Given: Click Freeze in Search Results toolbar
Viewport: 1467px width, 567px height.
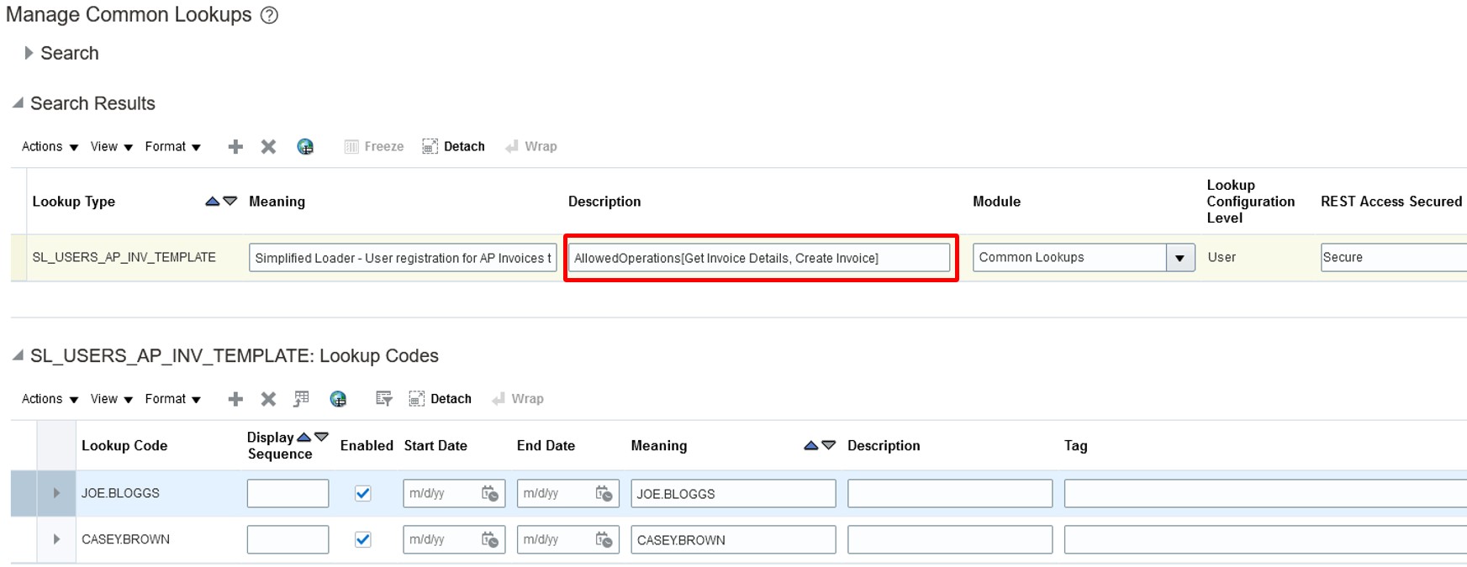Looking at the screenshot, I should tap(374, 146).
